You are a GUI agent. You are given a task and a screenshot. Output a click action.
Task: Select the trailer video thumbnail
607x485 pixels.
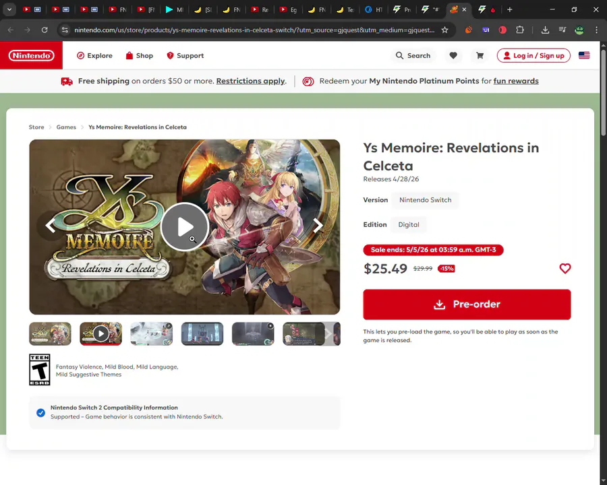tap(100, 333)
